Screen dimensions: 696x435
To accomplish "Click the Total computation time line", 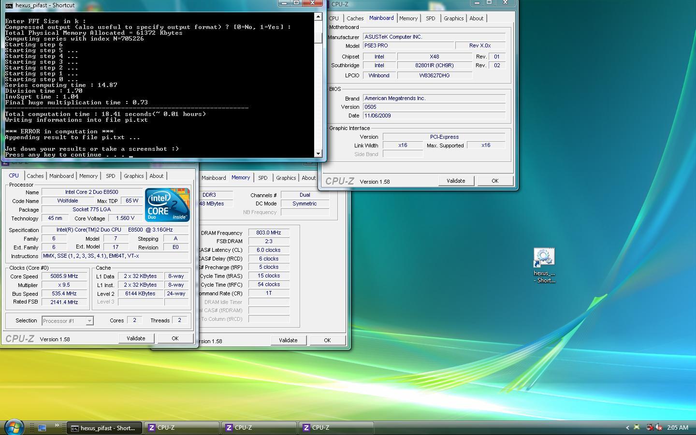I will pos(105,114).
